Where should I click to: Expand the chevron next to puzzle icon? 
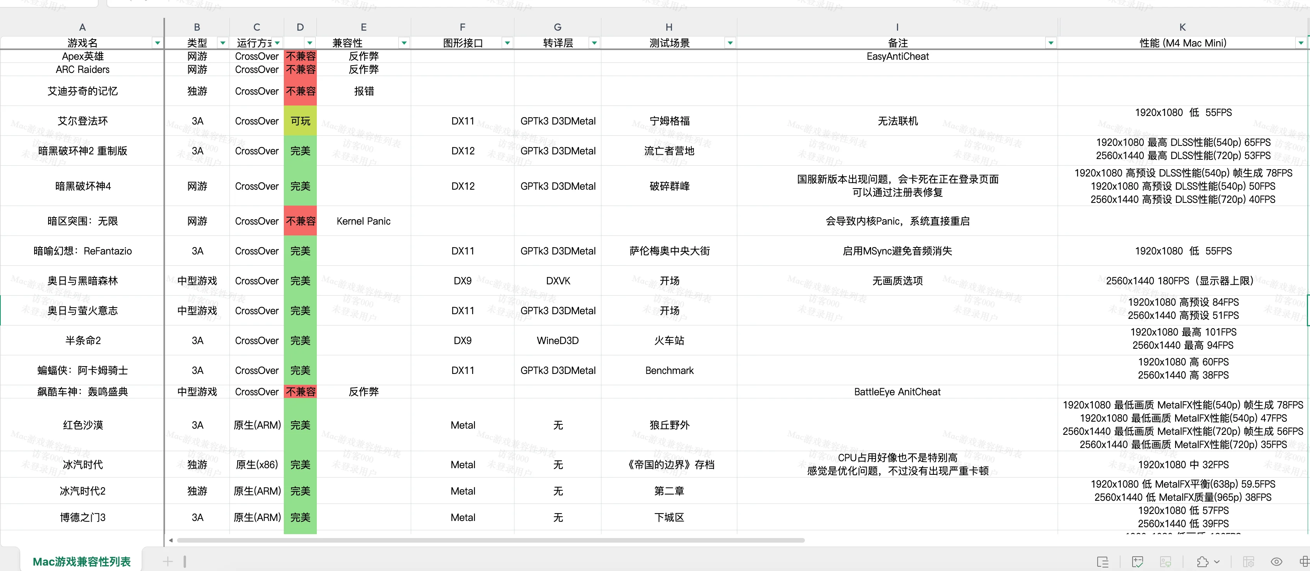(1217, 562)
